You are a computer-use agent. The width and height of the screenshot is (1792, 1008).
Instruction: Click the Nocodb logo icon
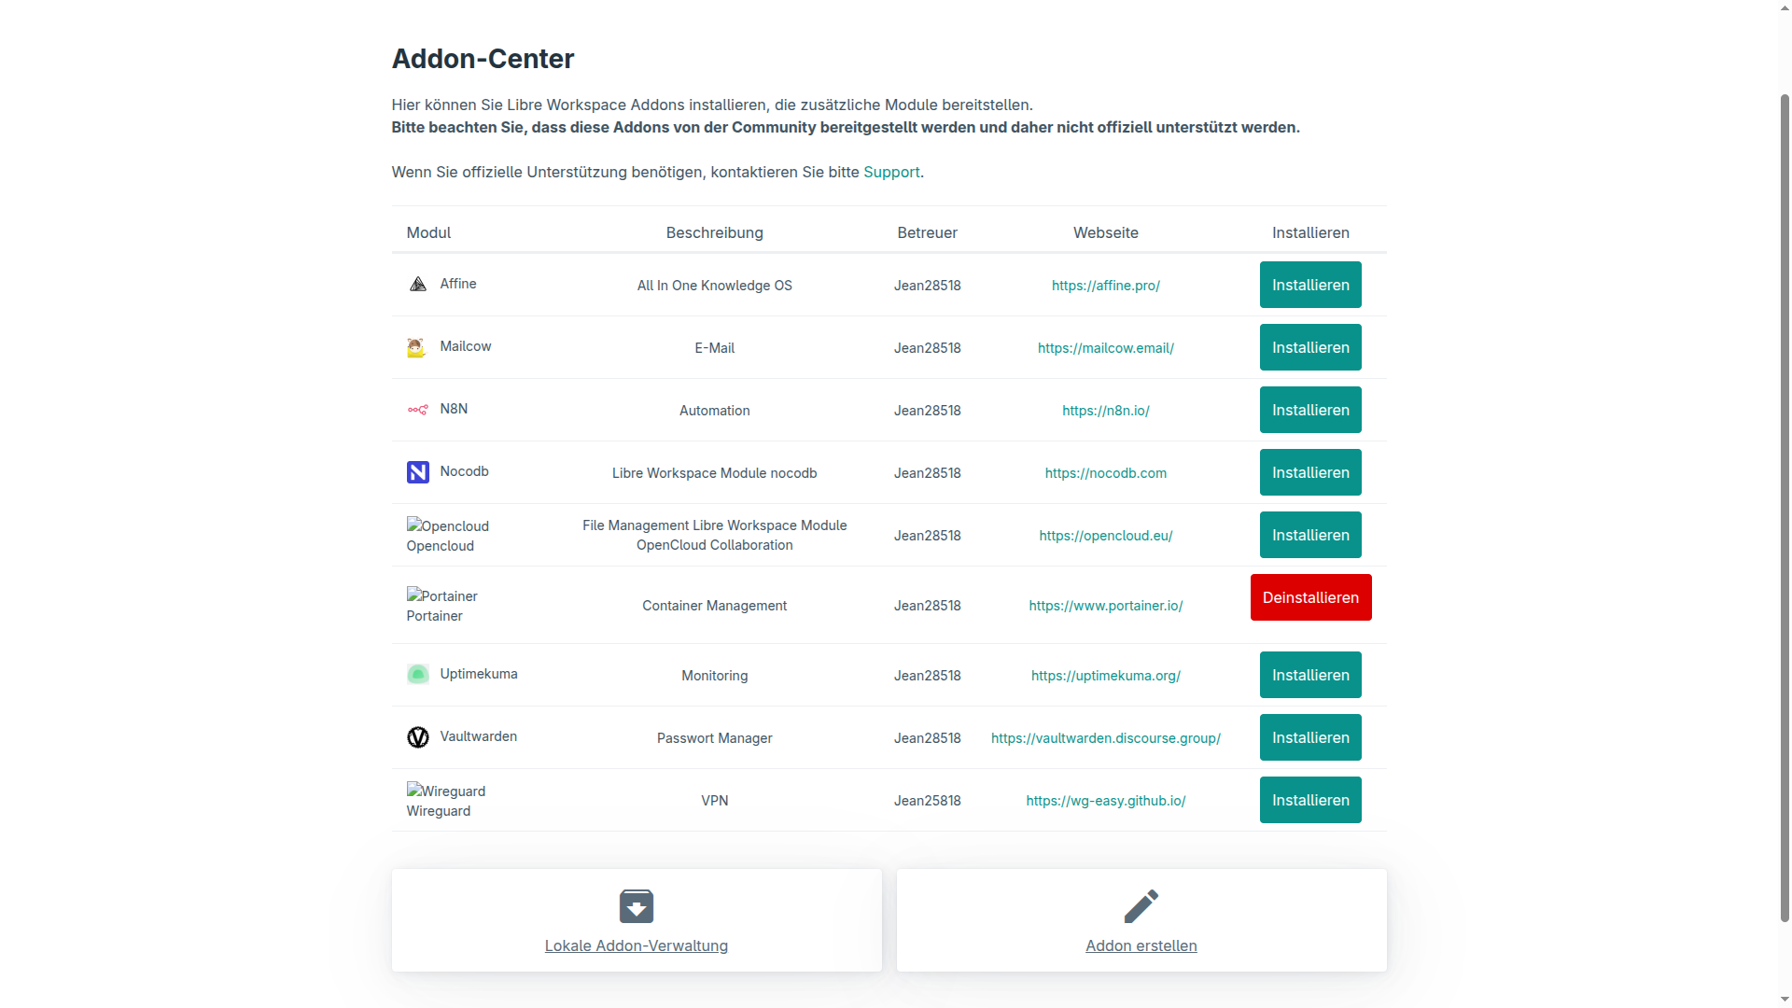click(417, 472)
